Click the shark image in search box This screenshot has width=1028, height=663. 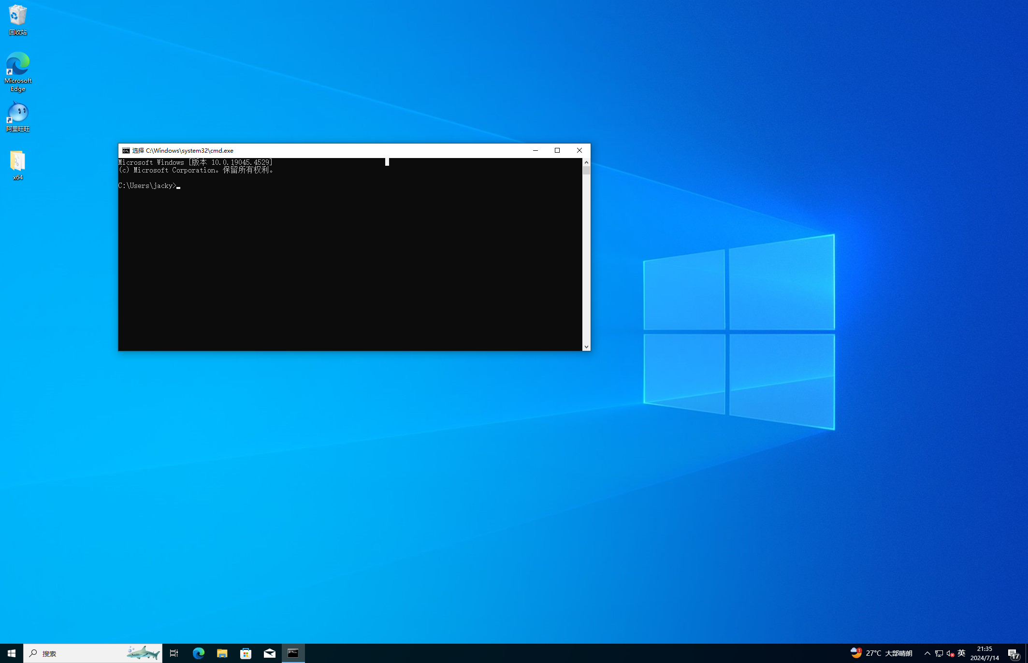click(143, 653)
